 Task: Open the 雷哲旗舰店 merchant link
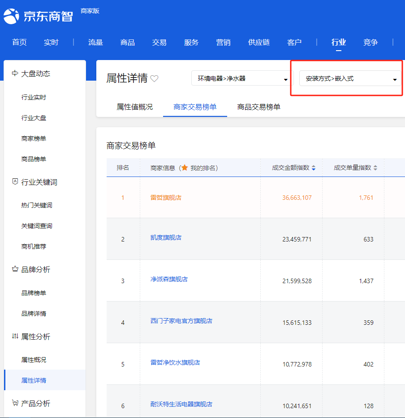click(166, 198)
